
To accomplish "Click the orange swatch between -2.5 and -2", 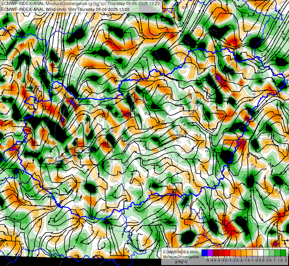I will click(x=238, y=253).
